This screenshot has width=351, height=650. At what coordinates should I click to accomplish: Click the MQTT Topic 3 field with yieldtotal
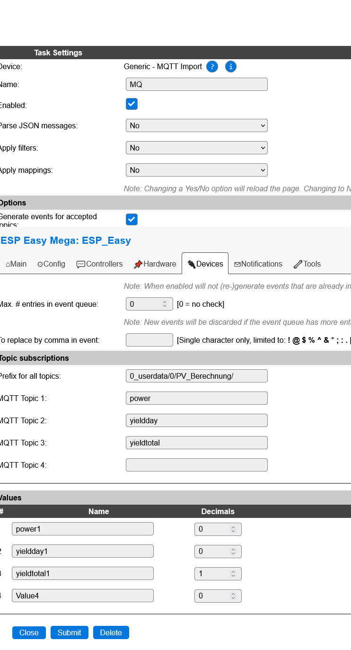[197, 443]
